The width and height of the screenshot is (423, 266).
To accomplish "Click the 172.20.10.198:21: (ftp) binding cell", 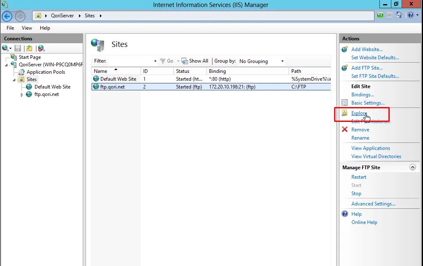I will pos(232,87).
